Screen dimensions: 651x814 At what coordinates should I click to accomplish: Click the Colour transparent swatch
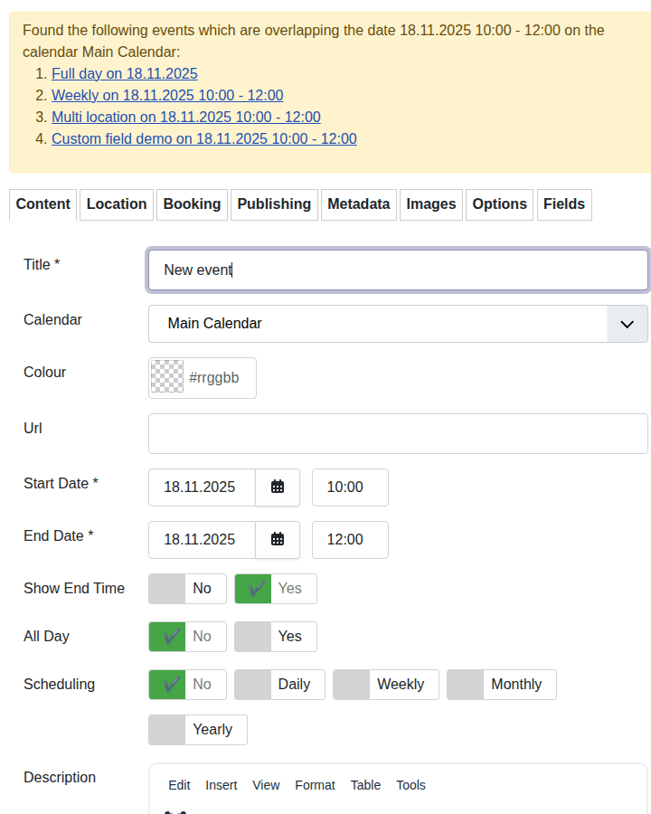point(167,378)
